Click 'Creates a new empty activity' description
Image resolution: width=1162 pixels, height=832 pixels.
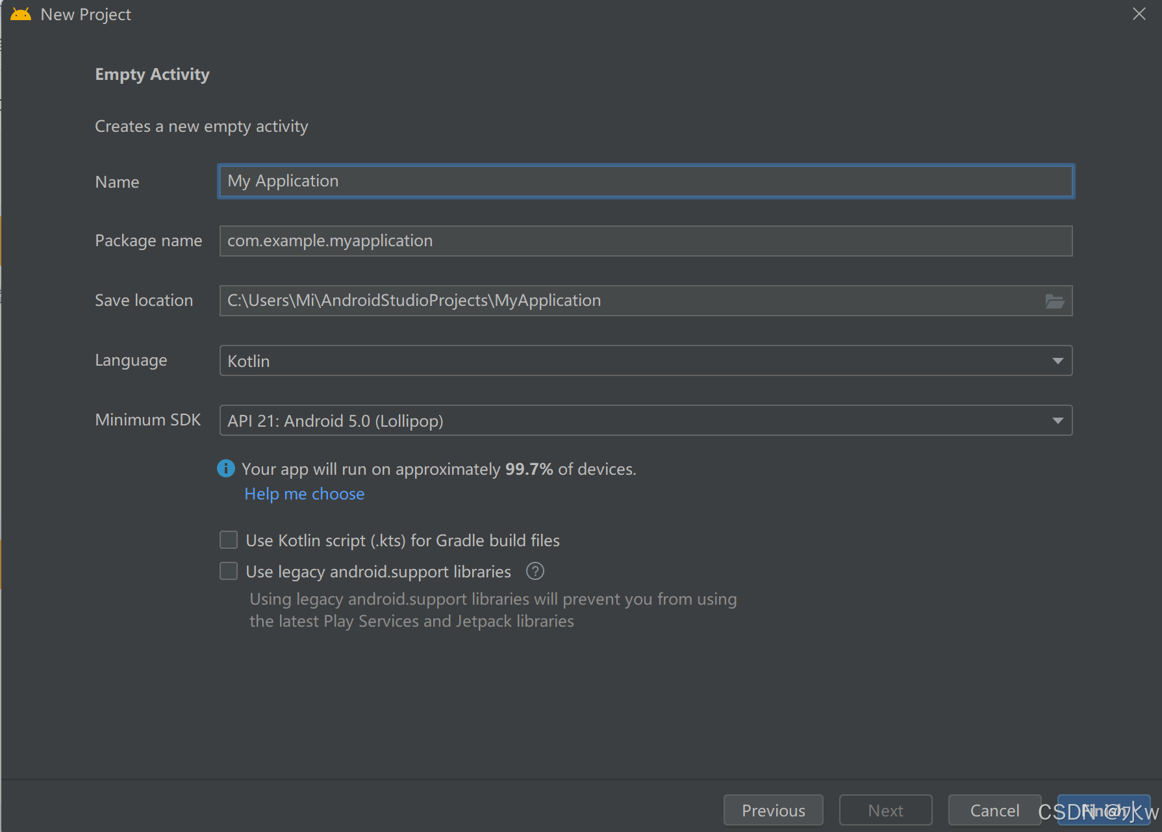pos(201,127)
